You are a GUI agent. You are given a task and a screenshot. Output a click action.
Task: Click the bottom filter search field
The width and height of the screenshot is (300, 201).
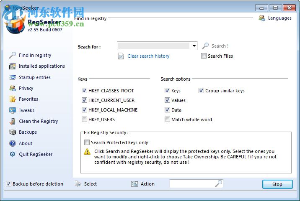click(192, 183)
